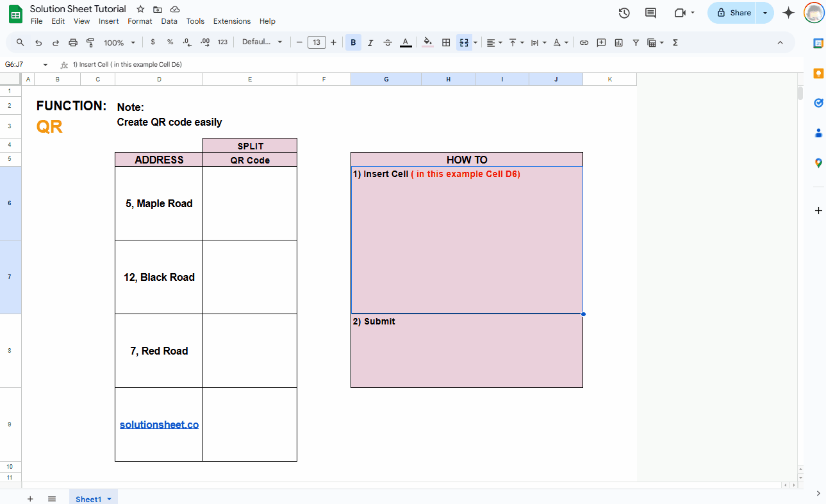This screenshot has height=504, width=826.
Task: Open the search menus magnifier tool
Action: tap(21, 42)
